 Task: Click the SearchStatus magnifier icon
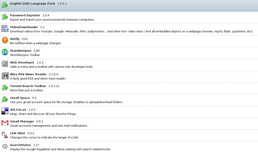click(5, 146)
